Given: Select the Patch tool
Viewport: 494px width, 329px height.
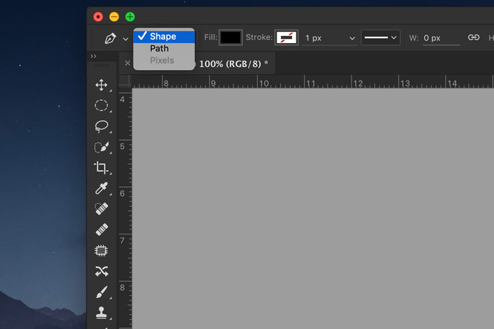Looking at the screenshot, I should 101,251.
